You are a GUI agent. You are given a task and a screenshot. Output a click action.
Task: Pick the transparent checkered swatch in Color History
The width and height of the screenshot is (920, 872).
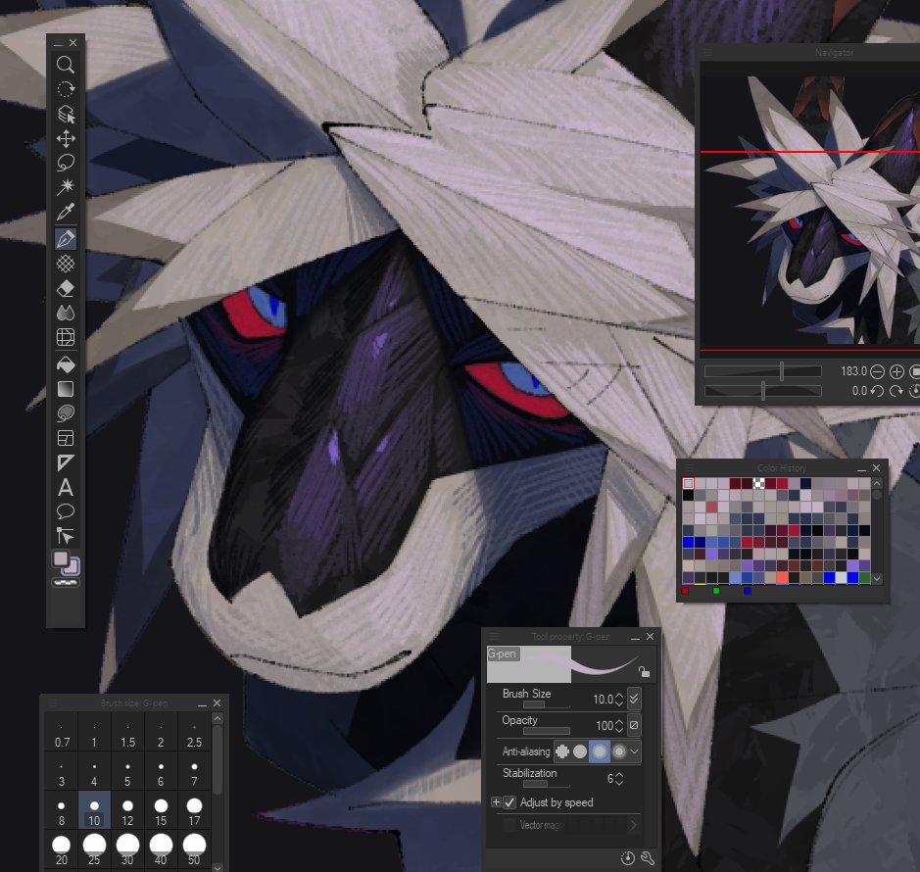pos(758,483)
